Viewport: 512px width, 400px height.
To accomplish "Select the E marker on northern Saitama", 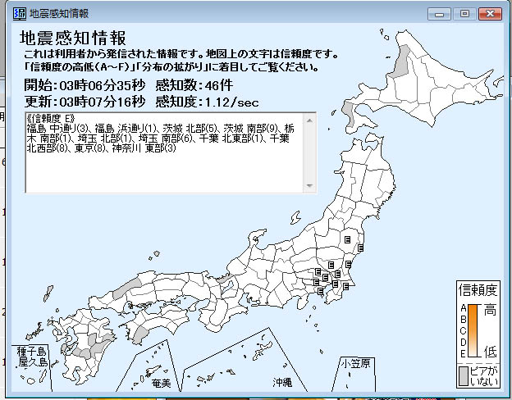I will click(x=318, y=271).
